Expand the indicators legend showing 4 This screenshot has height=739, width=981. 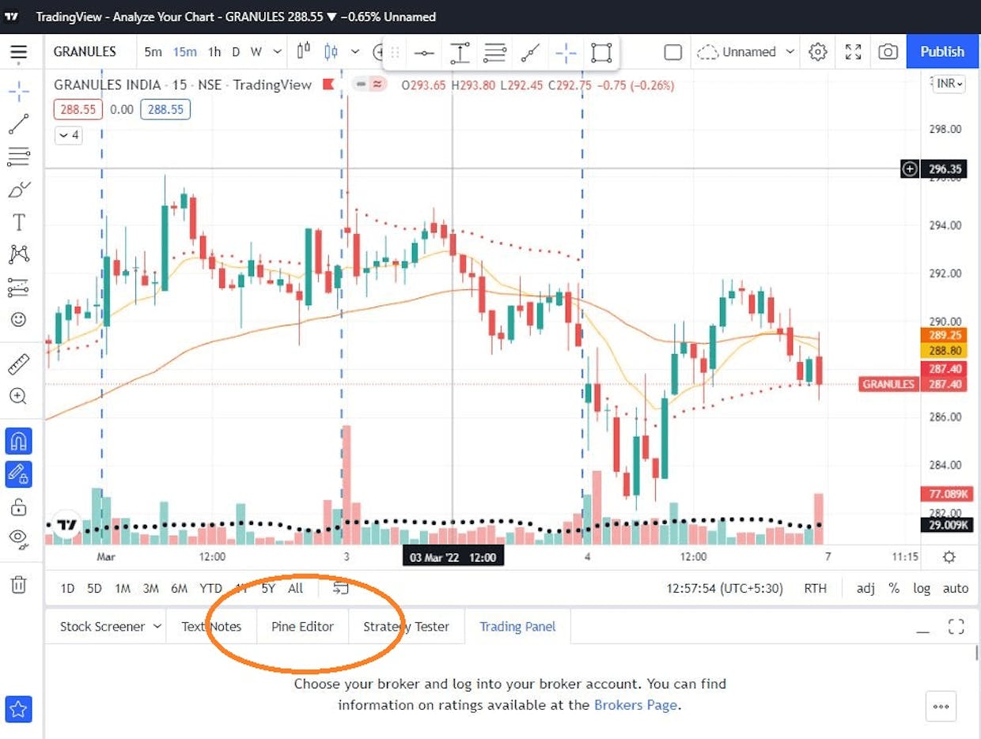click(68, 135)
